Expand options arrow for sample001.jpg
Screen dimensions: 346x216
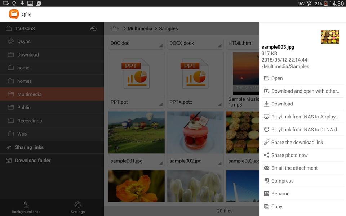click(x=161, y=163)
